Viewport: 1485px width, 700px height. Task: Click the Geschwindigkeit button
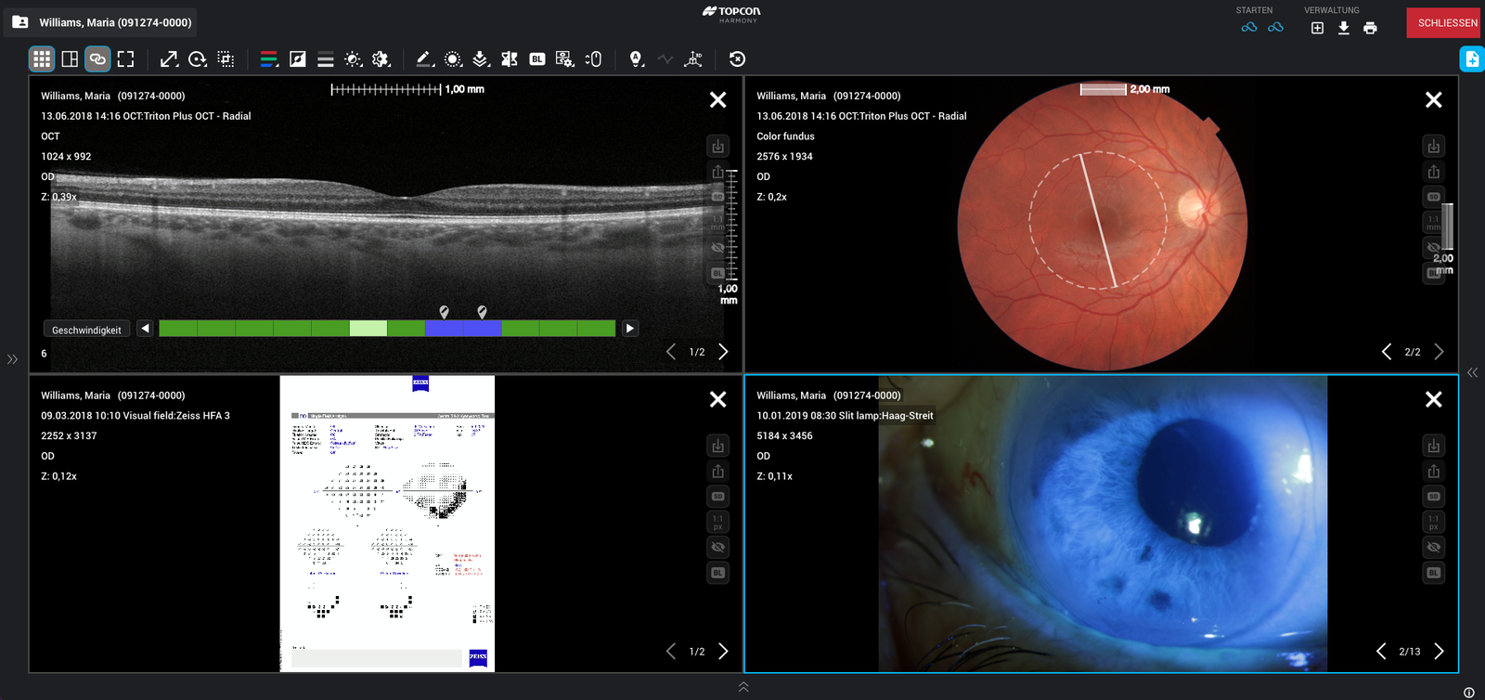click(86, 330)
